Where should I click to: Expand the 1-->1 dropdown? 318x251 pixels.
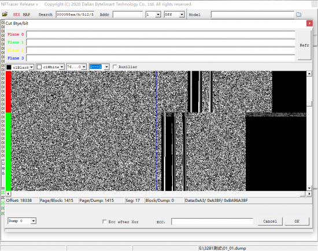(x=106, y=67)
